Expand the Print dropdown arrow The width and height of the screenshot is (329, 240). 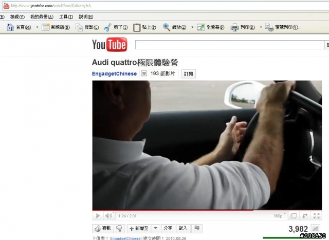(x=261, y=27)
